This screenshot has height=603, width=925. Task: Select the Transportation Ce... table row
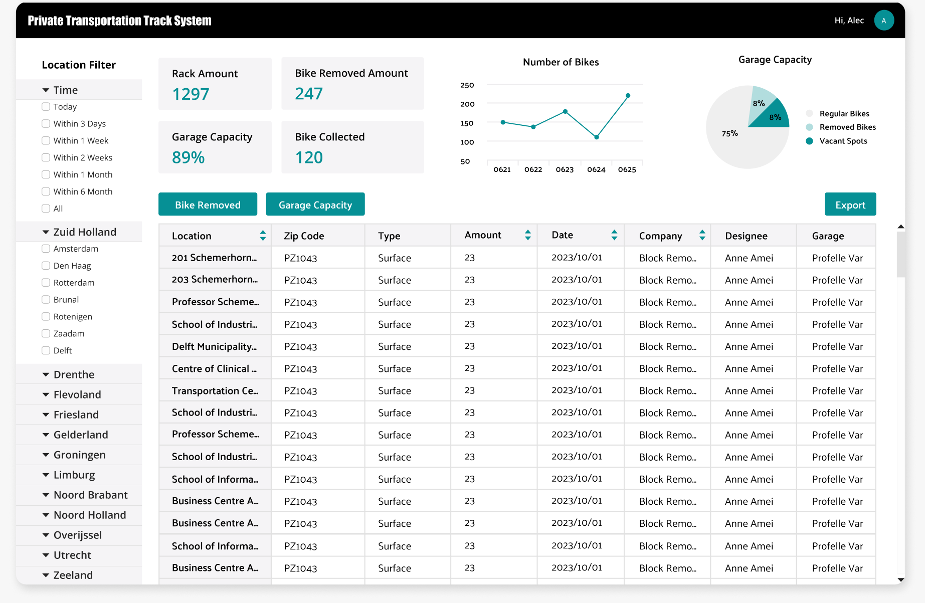[x=517, y=390]
